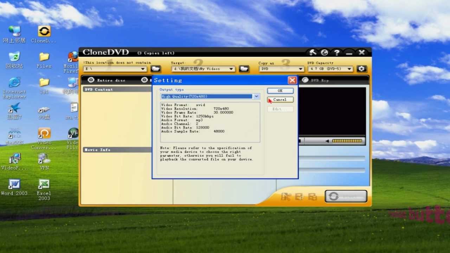Click the Video Frame Rate 30.000000 line
Image resolution: width=450 pixels, height=253 pixels.
coord(197,112)
